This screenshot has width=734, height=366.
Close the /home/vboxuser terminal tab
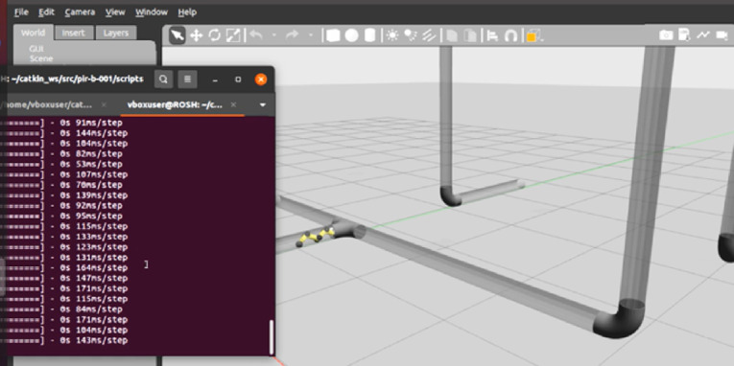click(104, 104)
